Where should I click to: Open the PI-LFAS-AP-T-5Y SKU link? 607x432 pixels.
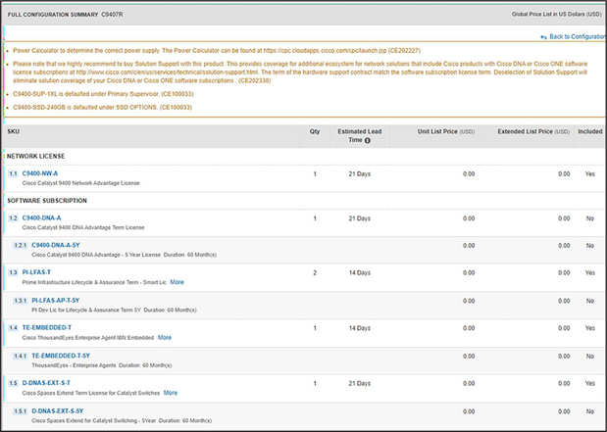coord(56,301)
